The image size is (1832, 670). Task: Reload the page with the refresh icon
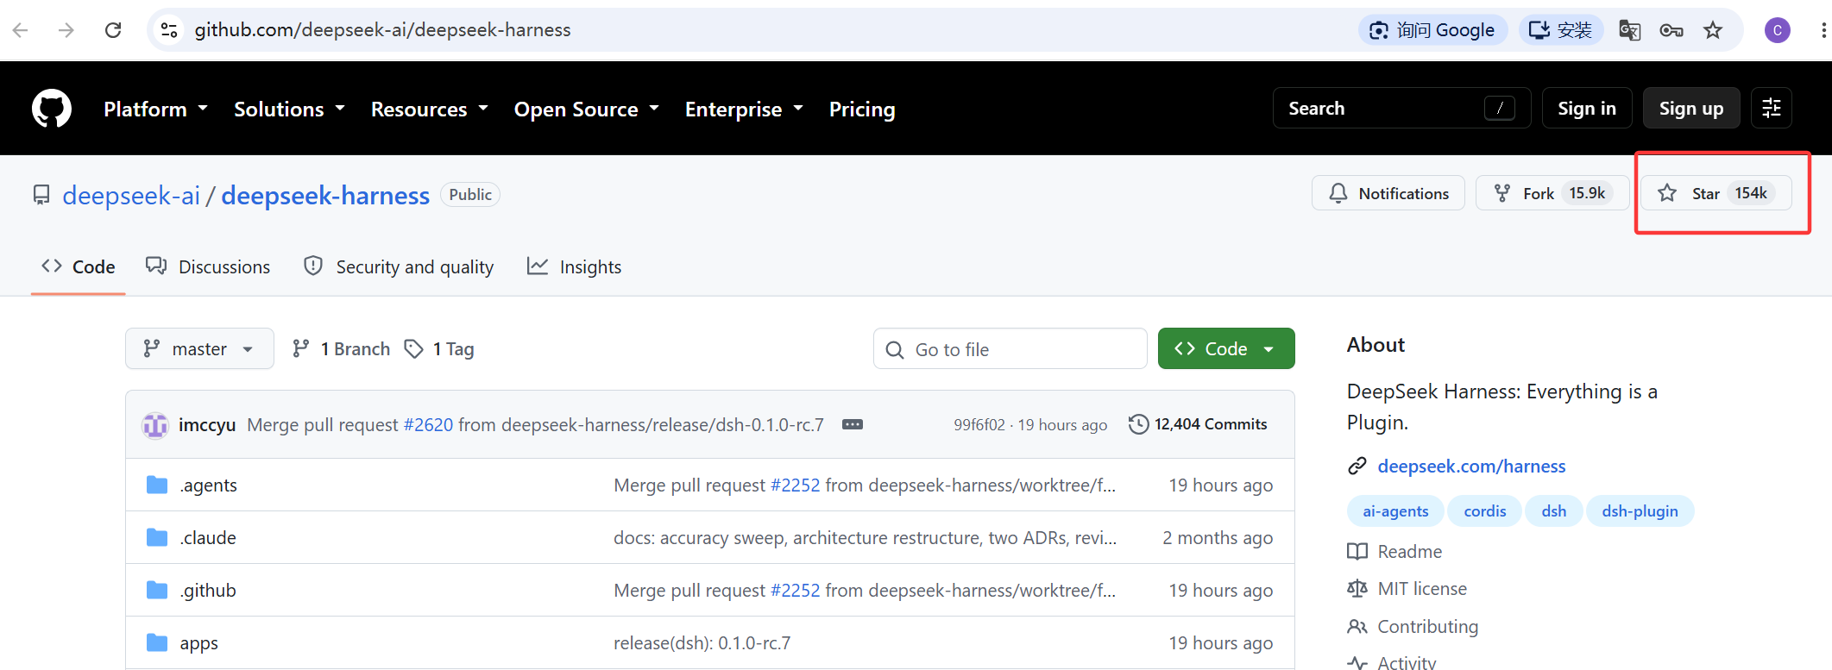click(113, 30)
